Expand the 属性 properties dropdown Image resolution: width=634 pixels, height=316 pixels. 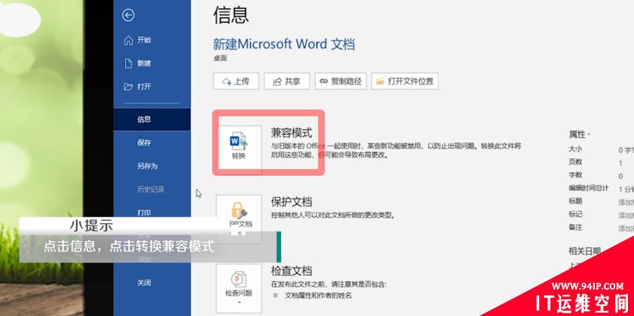pos(580,134)
